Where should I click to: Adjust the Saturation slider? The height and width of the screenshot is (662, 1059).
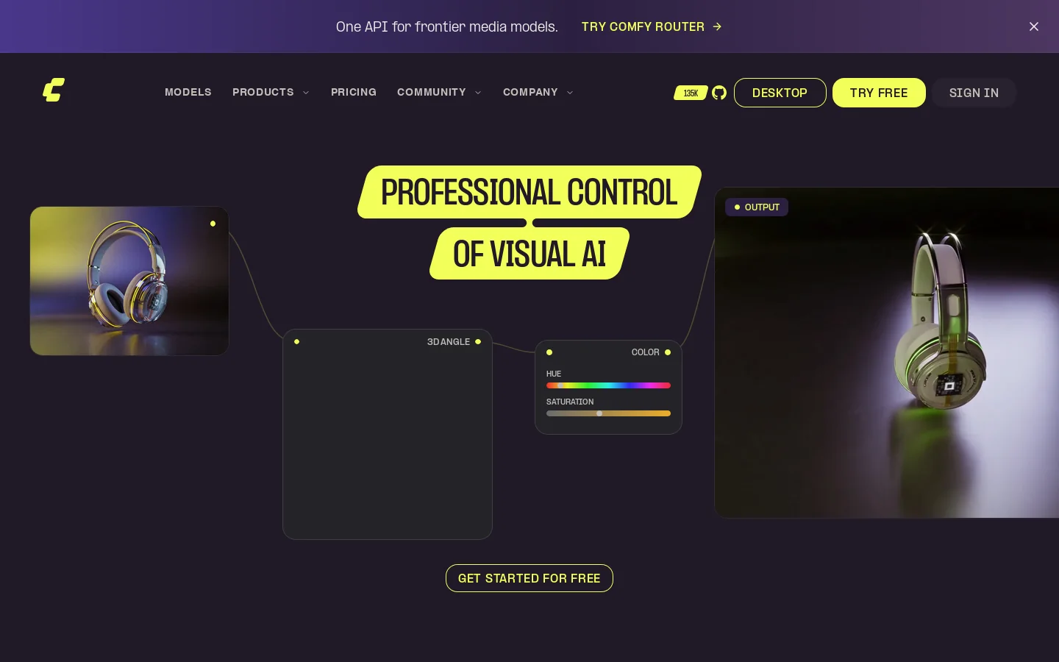608,413
